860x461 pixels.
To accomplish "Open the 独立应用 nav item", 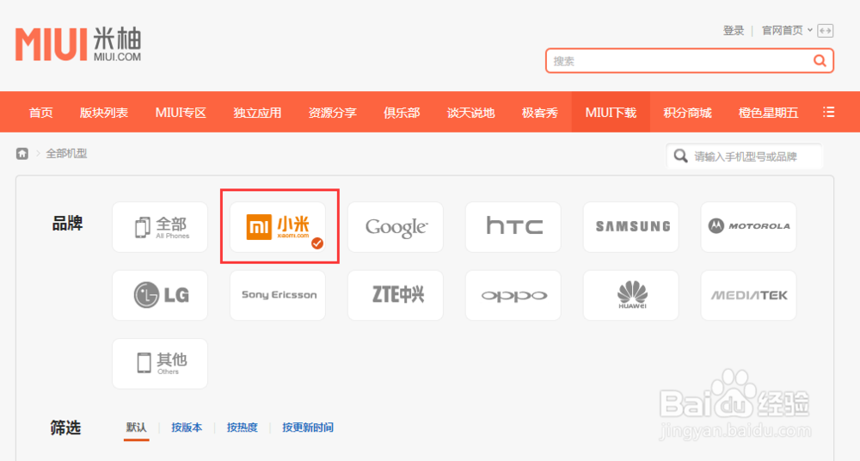I will pyautogui.click(x=257, y=113).
